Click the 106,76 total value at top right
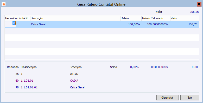The image size is (203, 103). [x=194, y=12]
